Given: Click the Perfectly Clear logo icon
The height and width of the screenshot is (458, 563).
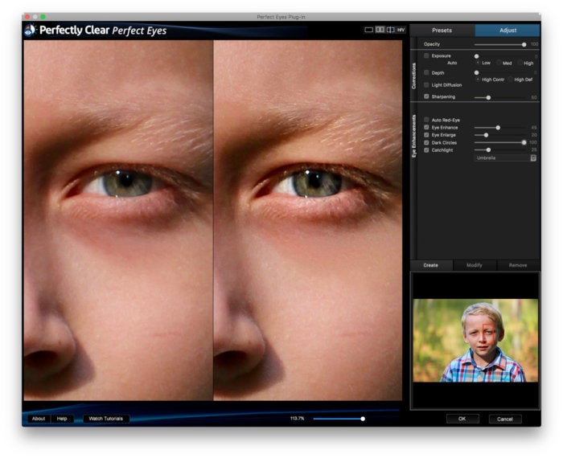Looking at the screenshot, I should 31,30.
